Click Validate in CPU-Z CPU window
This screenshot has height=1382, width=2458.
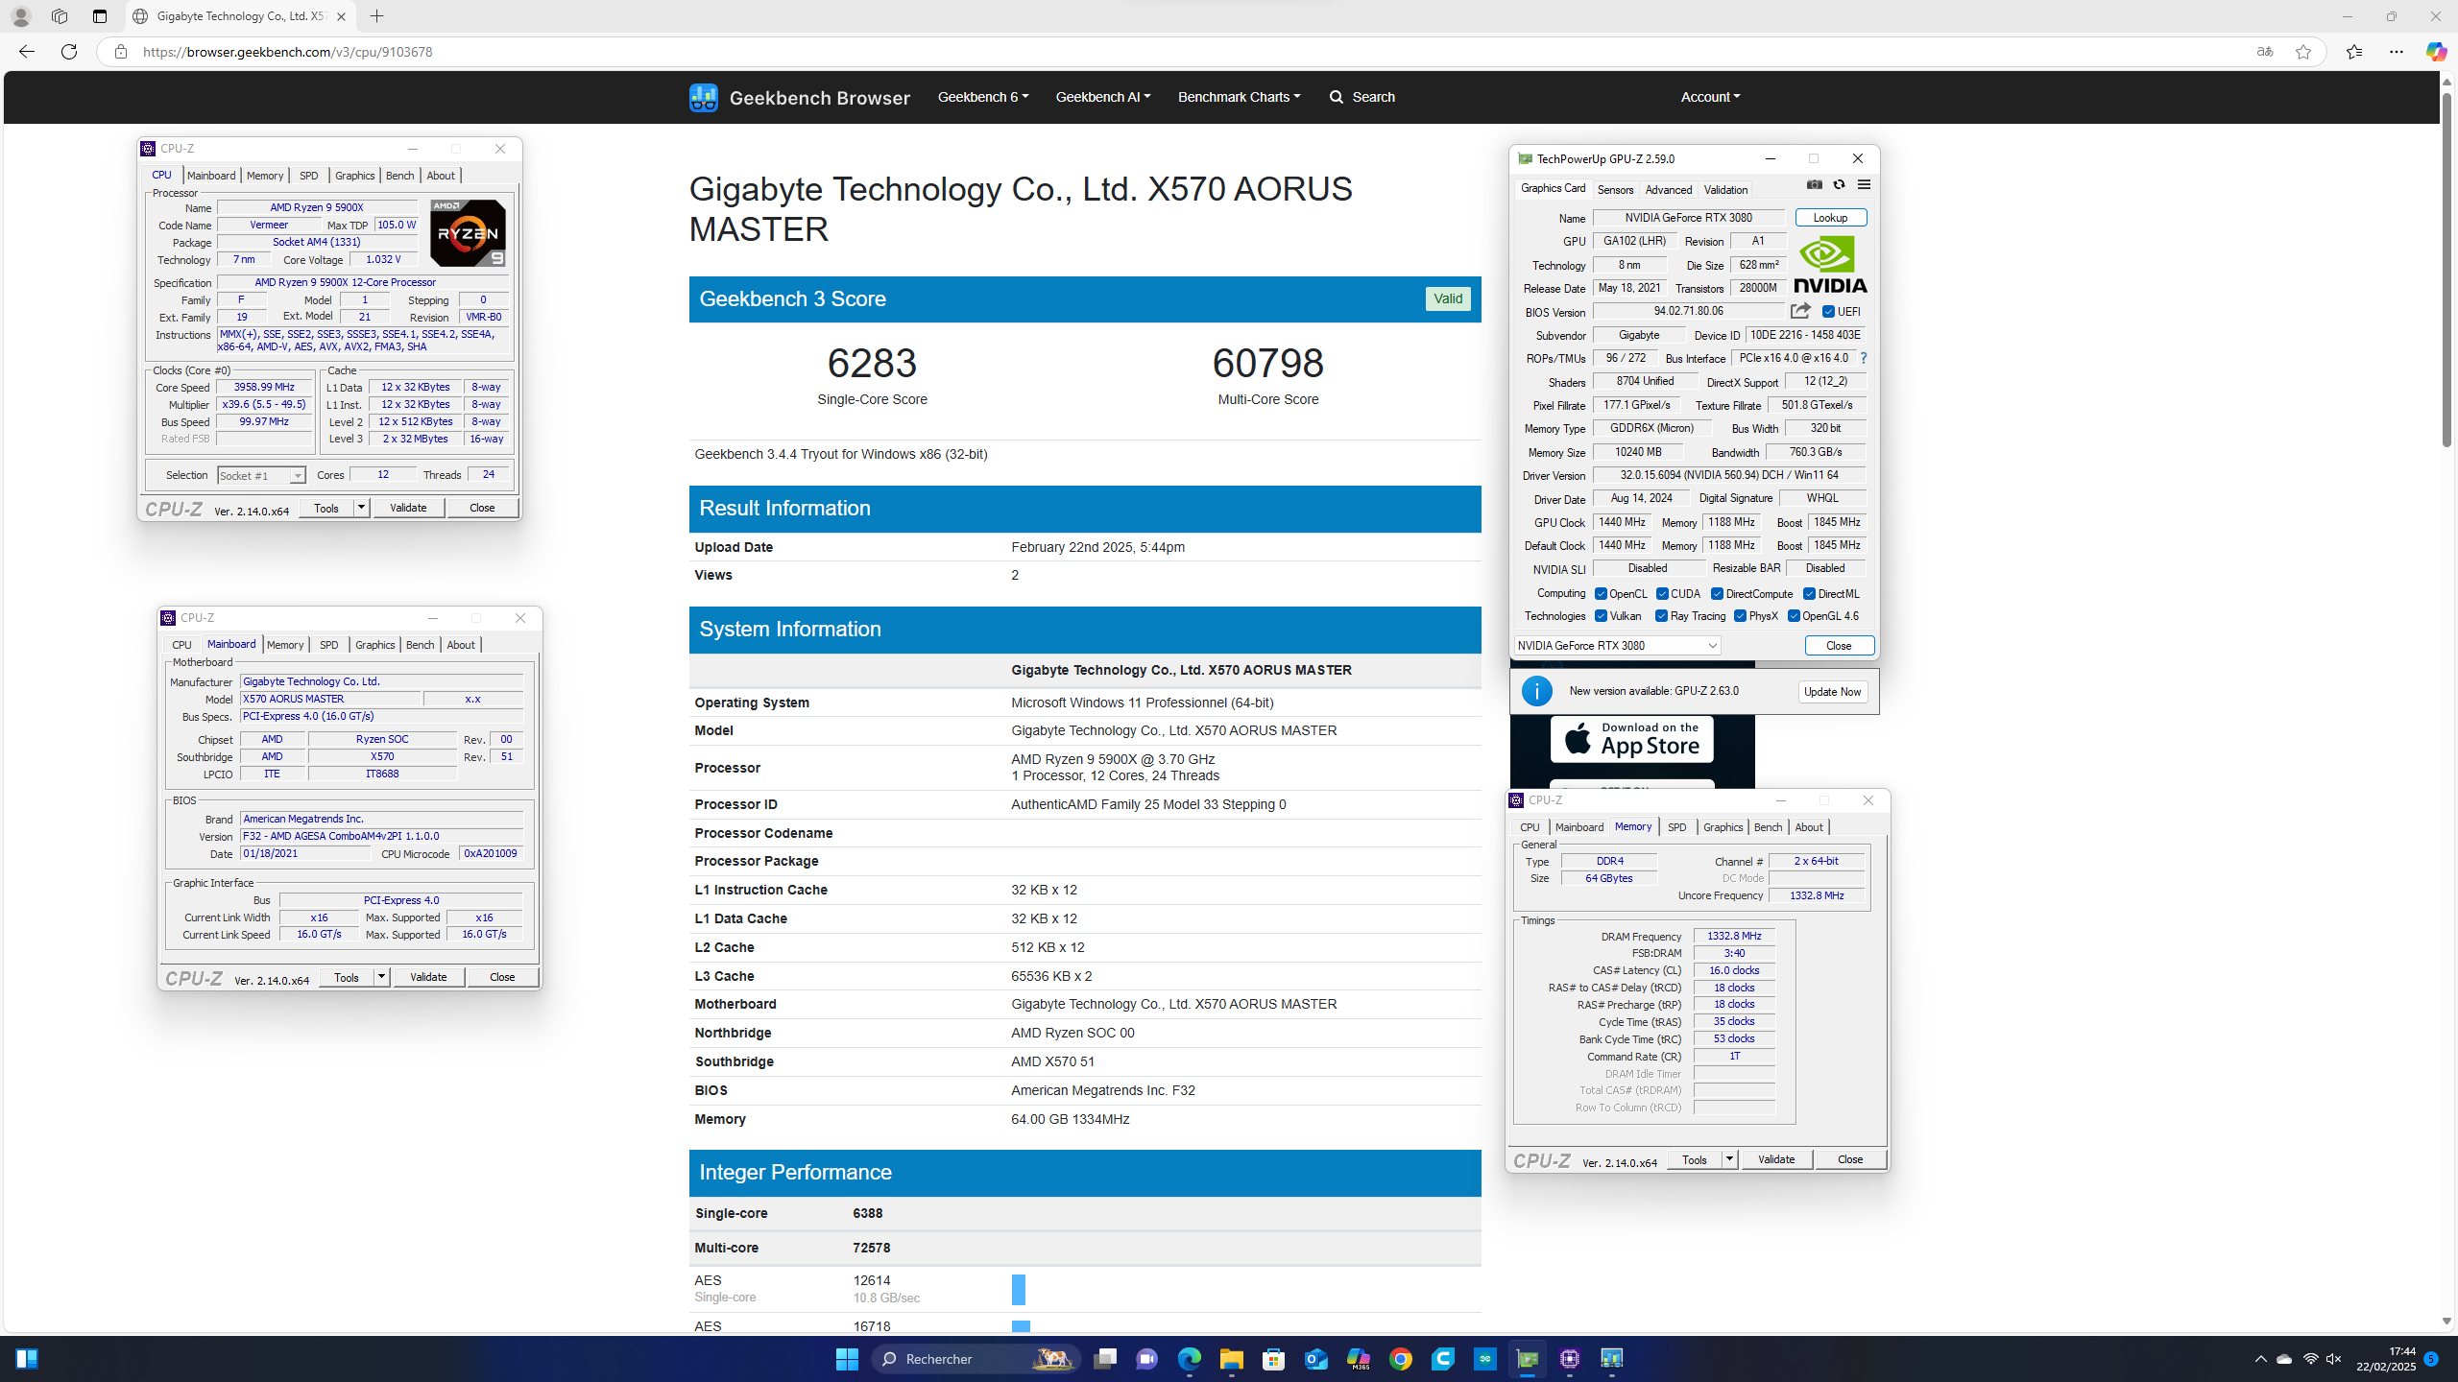point(408,508)
